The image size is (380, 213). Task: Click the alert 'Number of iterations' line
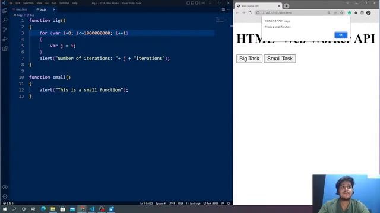[x=104, y=58]
